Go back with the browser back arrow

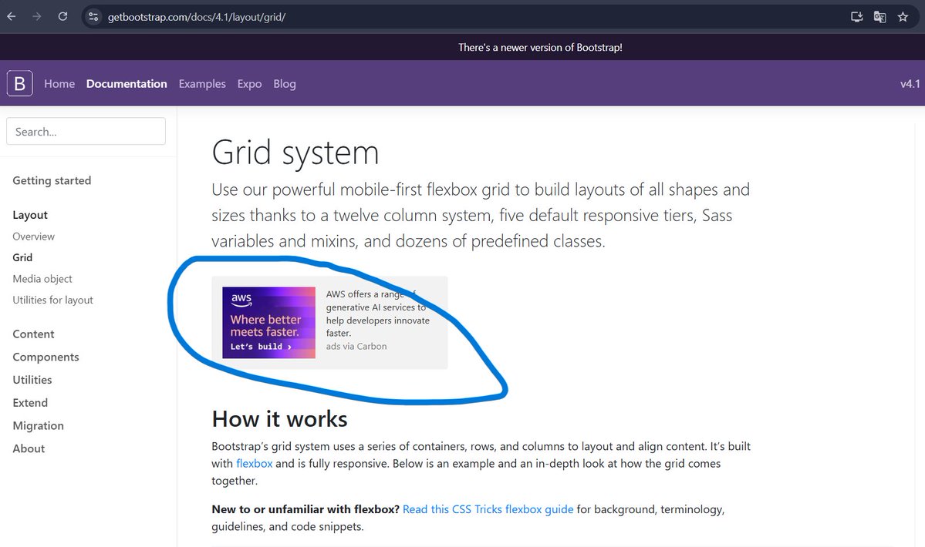click(12, 16)
